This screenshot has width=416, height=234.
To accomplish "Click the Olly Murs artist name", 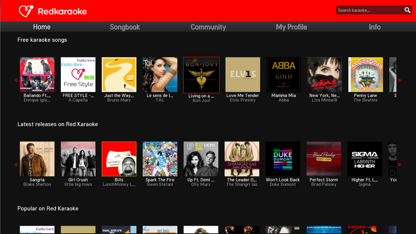I will [x=201, y=185].
